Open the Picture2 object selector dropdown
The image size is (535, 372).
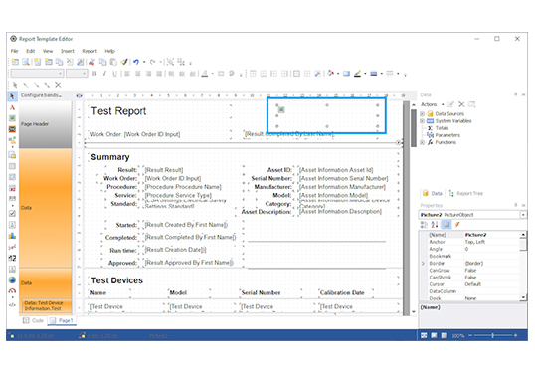point(523,215)
